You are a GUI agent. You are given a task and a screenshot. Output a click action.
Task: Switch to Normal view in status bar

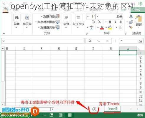(x=70, y=115)
